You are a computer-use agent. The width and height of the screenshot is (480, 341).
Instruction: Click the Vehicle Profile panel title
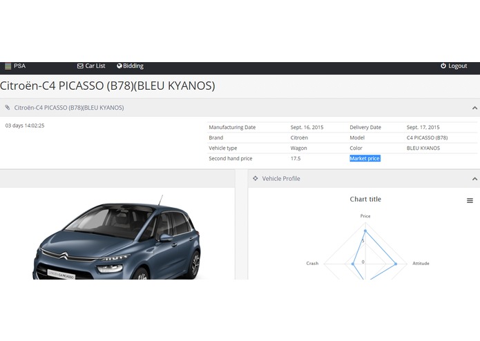click(x=281, y=179)
